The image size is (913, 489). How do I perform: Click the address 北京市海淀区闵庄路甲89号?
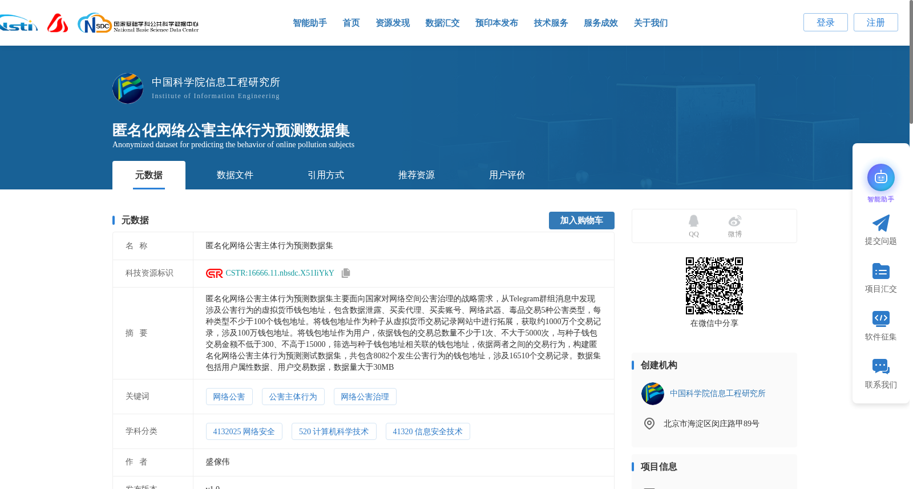pos(711,424)
